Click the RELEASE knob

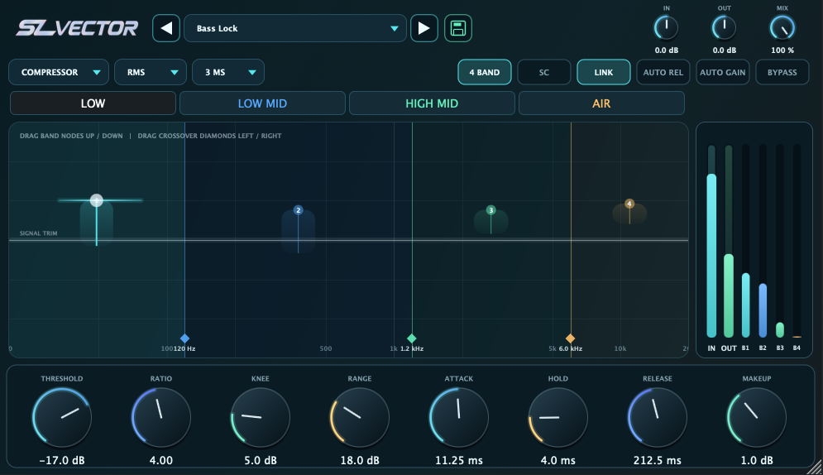tap(657, 418)
